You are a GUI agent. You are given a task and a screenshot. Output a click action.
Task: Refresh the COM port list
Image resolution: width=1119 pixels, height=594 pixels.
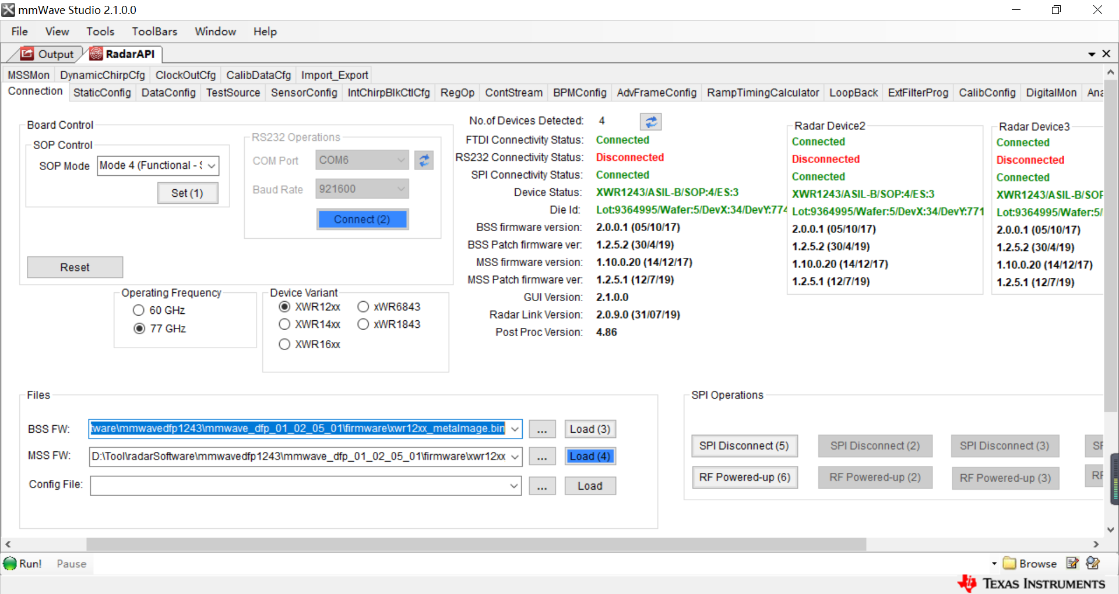pos(424,160)
